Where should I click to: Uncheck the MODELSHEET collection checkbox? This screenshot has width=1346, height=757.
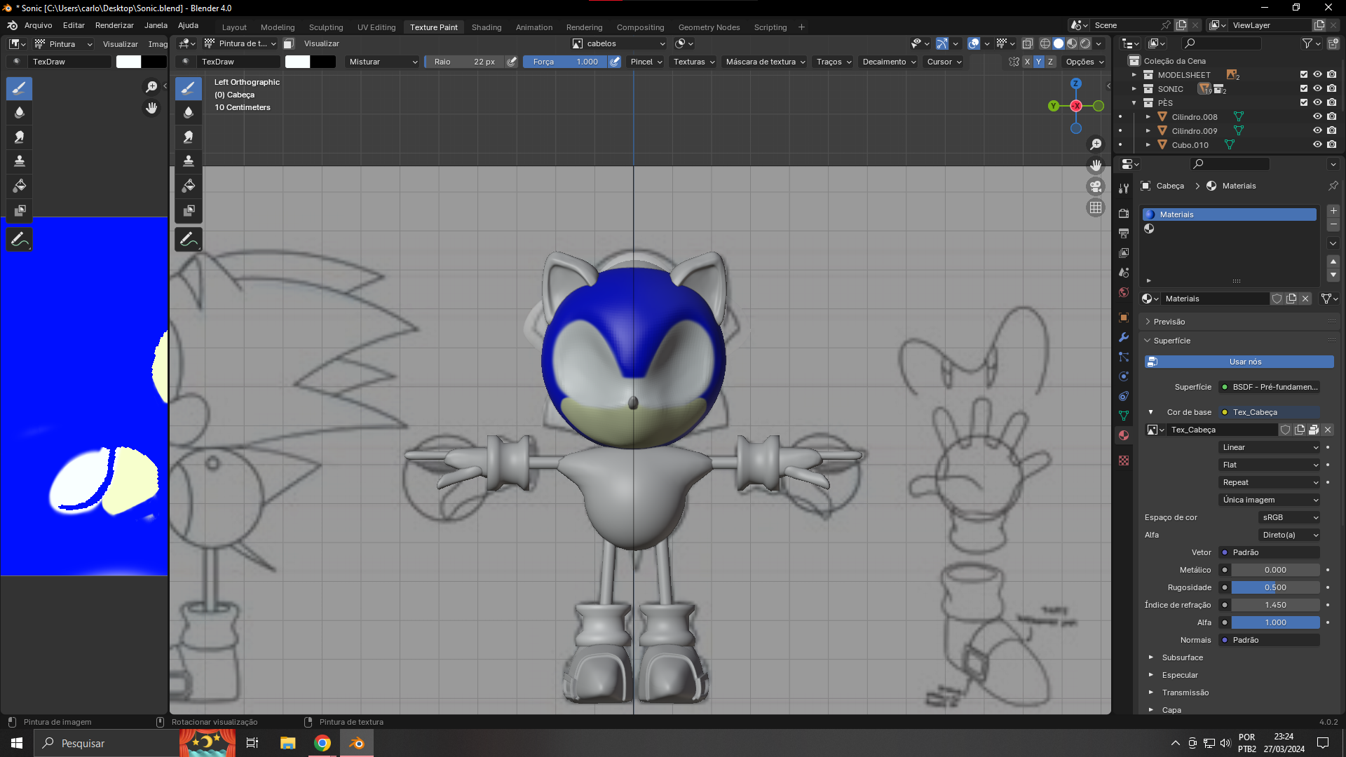click(1303, 75)
